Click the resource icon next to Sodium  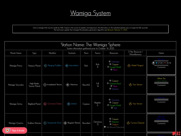click(x=110, y=124)
